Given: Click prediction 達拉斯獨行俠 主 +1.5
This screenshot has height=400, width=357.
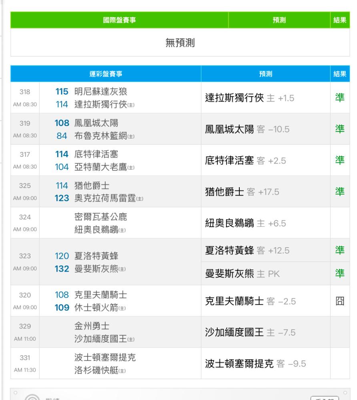Looking at the screenshot, I should tap(250, 98).
